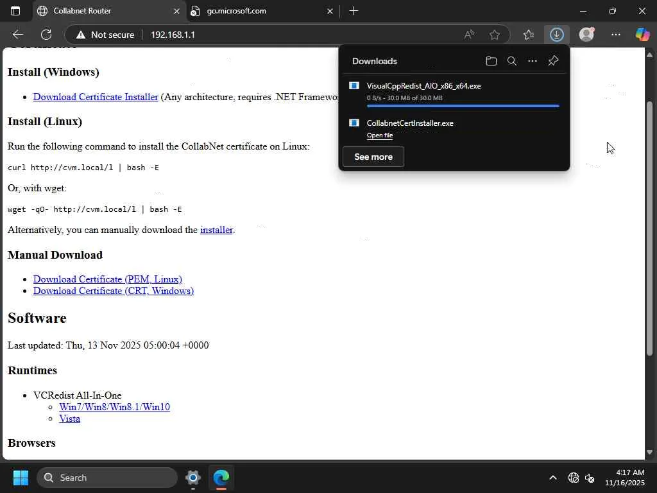Click the page scrollbar down arrow

(x=649, y=453)
